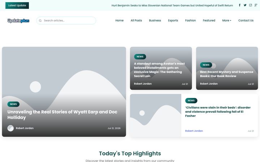Click Robert Jordan's avatar on Wyatt Earp card
This screenshot has width=260, height=162.
[x=10, y=128]
